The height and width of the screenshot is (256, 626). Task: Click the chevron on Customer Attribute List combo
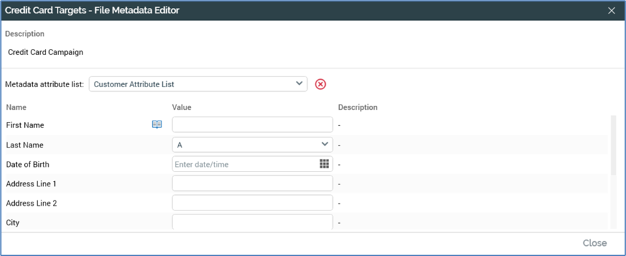[x=299, y=84]
